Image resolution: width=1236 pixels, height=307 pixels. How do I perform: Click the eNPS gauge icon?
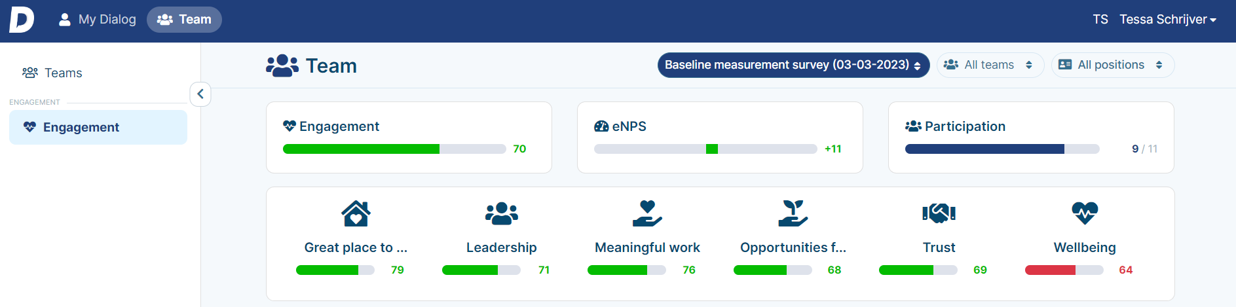pos(601,126)
